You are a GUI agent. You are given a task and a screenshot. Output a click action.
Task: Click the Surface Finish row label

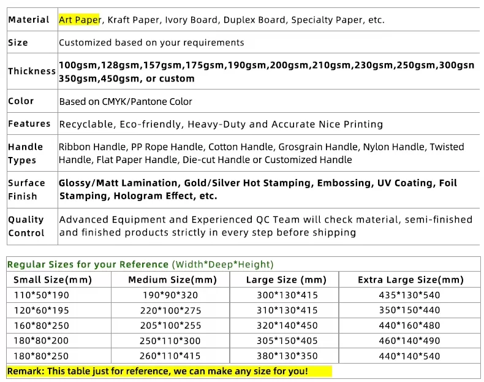pos(26,189)
